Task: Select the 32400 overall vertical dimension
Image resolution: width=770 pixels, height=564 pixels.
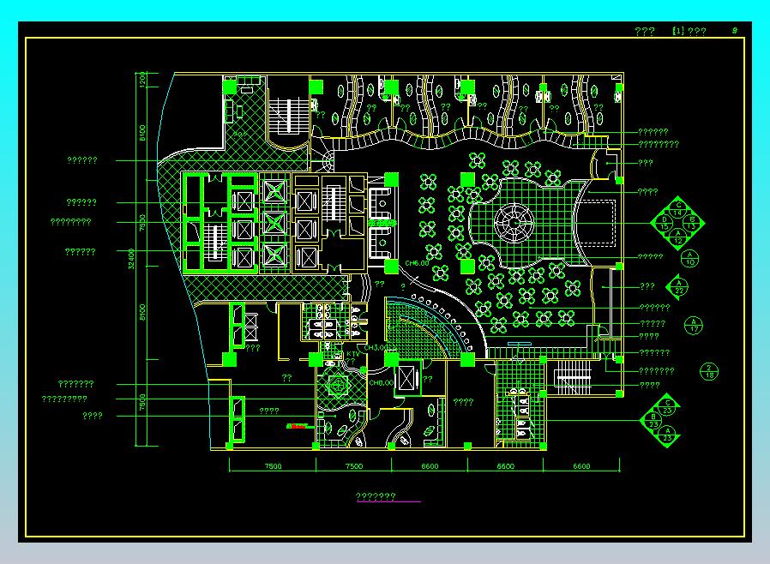Action: (x=131, y=259)
